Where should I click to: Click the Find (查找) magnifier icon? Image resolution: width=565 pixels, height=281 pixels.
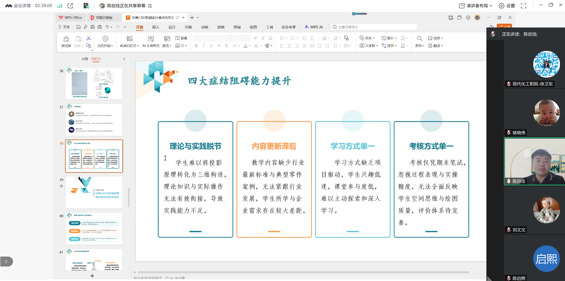pyautogui.click(x=420, y=38)
